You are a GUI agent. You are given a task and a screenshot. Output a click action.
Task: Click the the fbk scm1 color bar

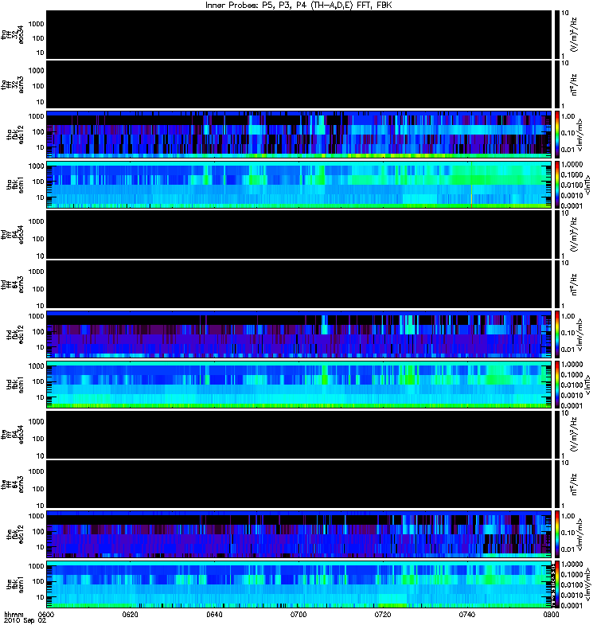tap(556, 584)
